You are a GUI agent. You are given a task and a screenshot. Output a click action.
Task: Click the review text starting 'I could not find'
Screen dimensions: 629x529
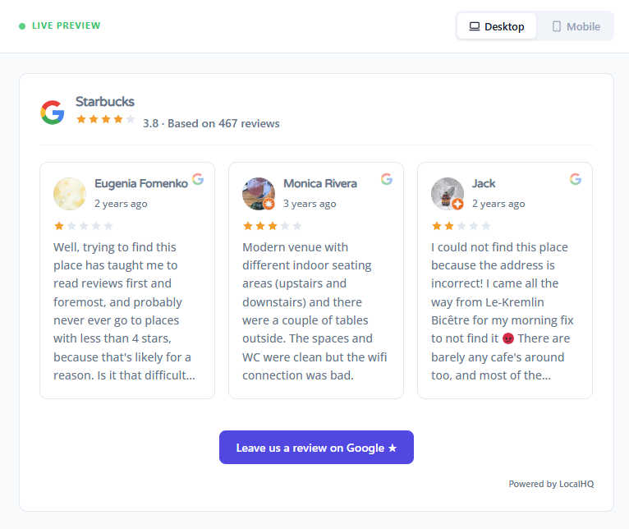tap(503, 311)
